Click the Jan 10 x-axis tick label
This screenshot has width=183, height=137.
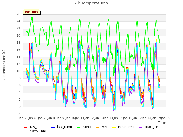(70, 118)
